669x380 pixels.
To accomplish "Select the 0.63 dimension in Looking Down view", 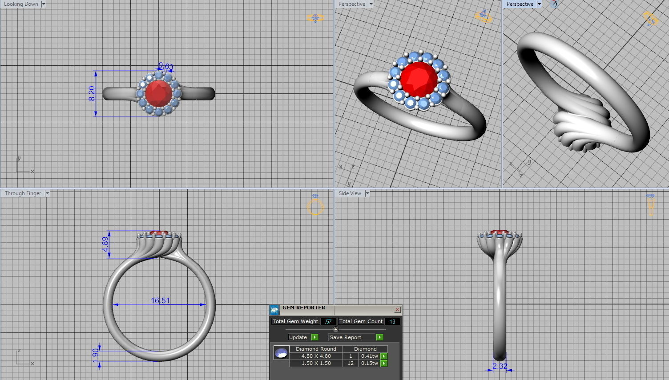I will [x=166, y=67].
